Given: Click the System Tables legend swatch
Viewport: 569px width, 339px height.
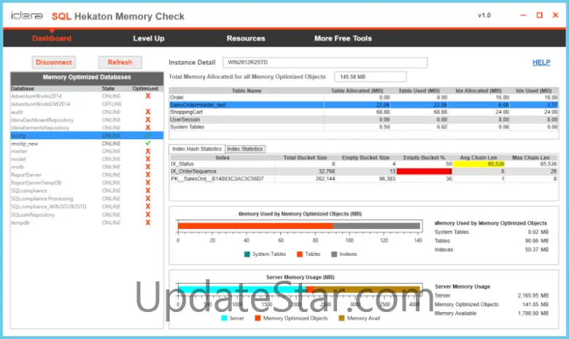Looking at the screenshot, I should [247, 254].
